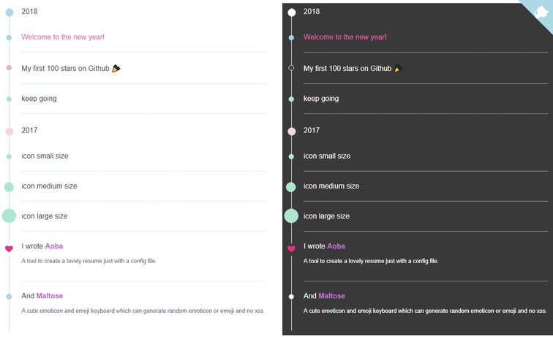Click medium green dot beside dark 'icon medium size'
The width and height of the screenshot is (553, 337).
click(x=291, y=186)
